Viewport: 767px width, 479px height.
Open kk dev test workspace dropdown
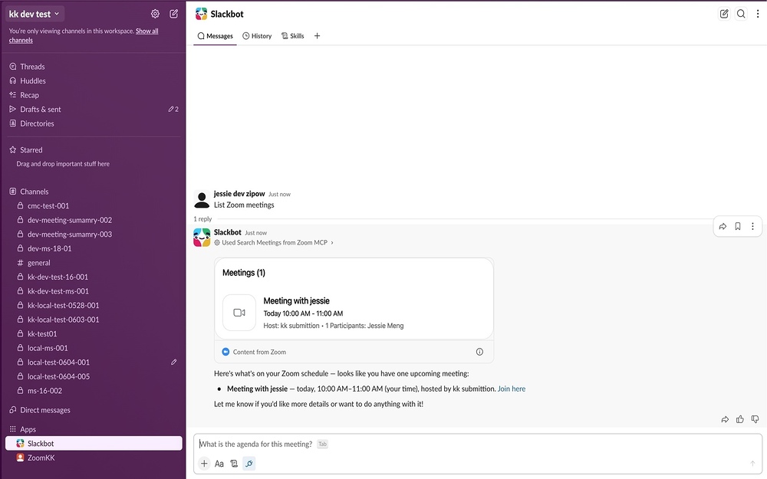[x=35, y=14]
